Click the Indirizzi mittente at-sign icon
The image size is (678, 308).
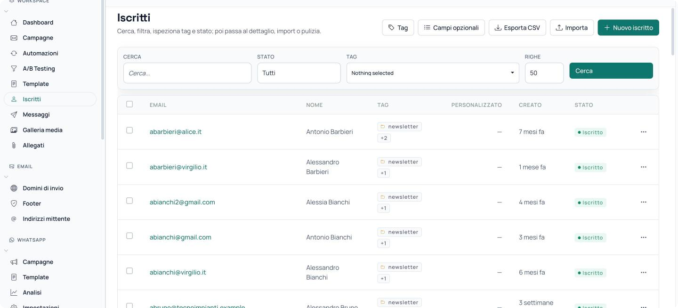[x=14, y=219]
